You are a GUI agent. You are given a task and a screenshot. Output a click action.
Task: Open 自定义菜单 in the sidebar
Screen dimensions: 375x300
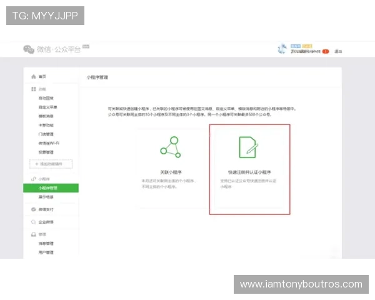click(x=48, y=107)
